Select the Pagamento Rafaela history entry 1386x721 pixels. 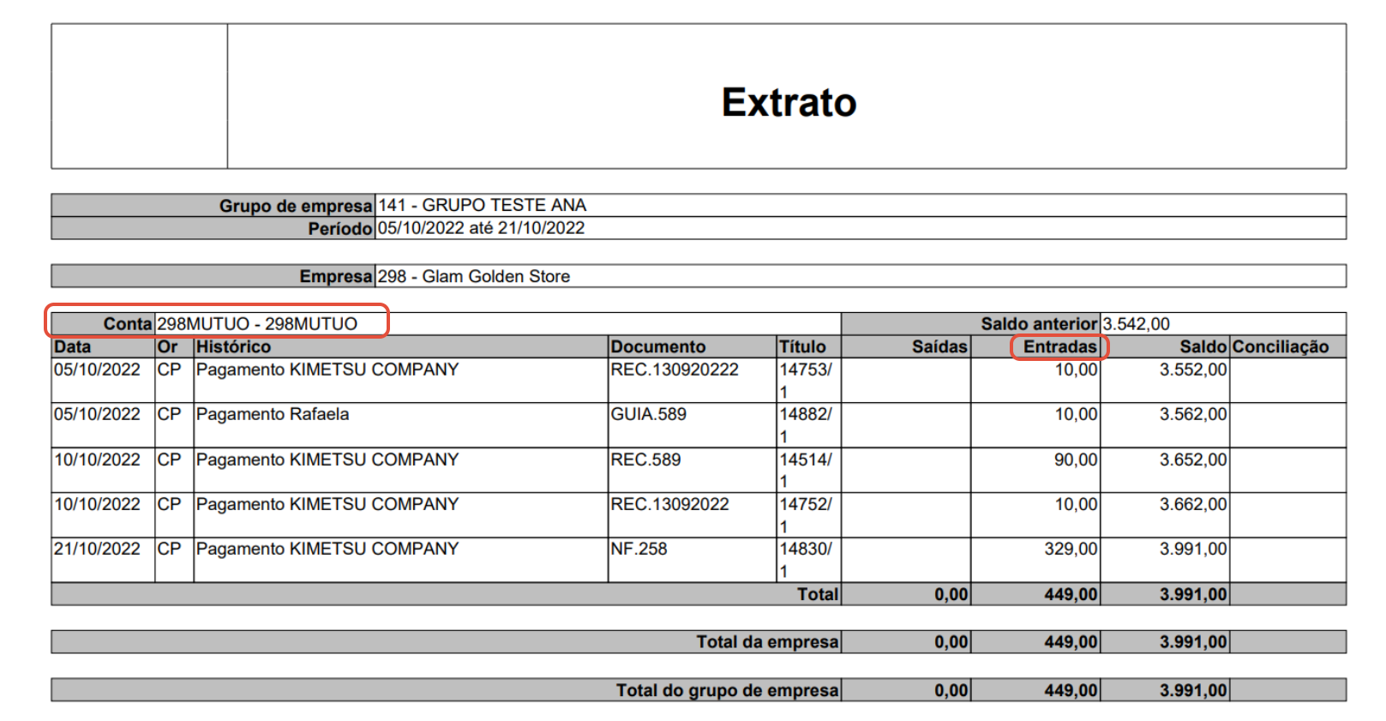(273, 414)
